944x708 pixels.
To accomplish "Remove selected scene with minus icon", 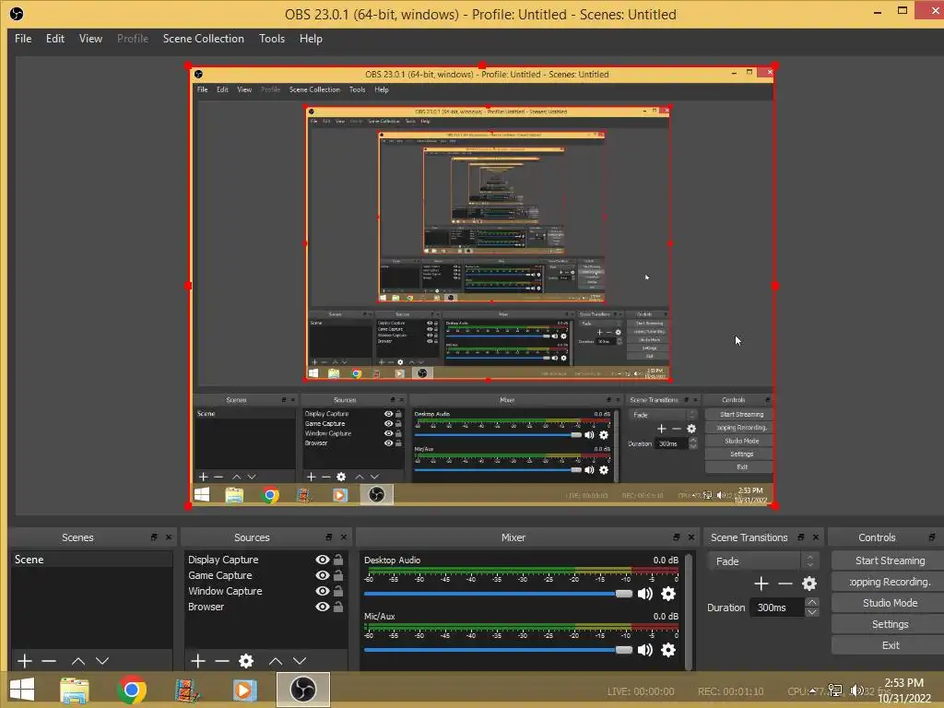I will (49, 661).
